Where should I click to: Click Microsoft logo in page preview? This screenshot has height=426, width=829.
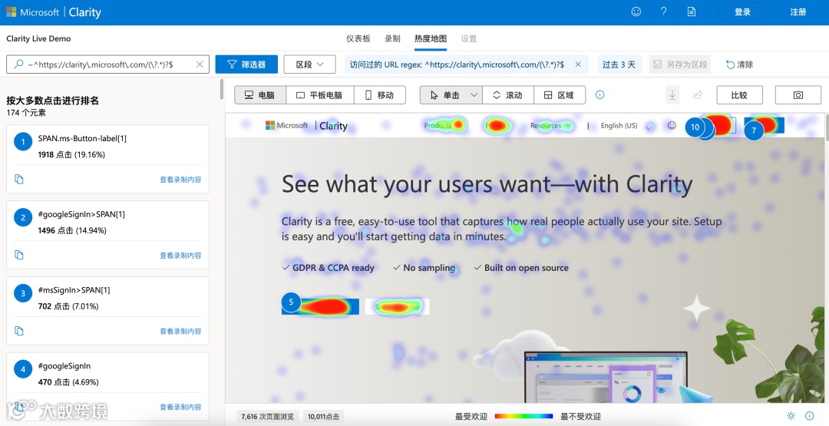(286, 125)
